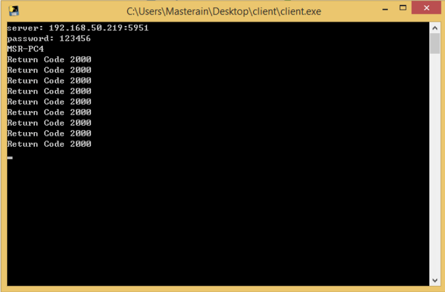445x292 pixels.
Task: Open the client.exe system menu icon
Action: coord(13,11)
